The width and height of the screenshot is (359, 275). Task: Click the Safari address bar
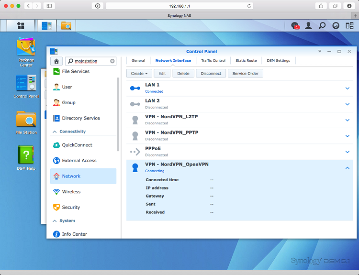(179, 6)
